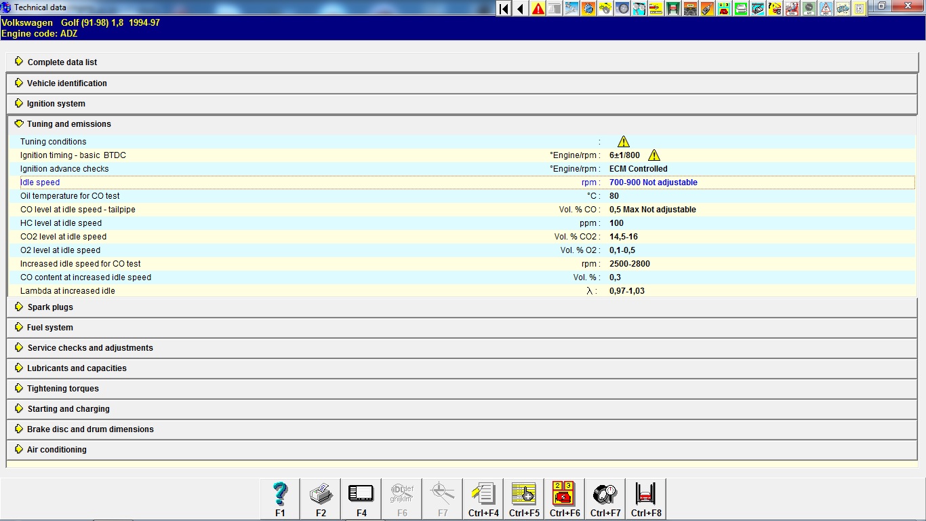Select the CO2 level at idle speed row
This screenshot has height=521, width=926.
[63, 237]
